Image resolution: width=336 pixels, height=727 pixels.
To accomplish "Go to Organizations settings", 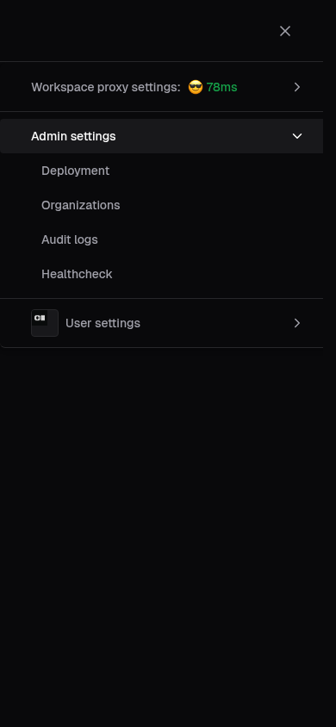I will click(x=81, y=205).
